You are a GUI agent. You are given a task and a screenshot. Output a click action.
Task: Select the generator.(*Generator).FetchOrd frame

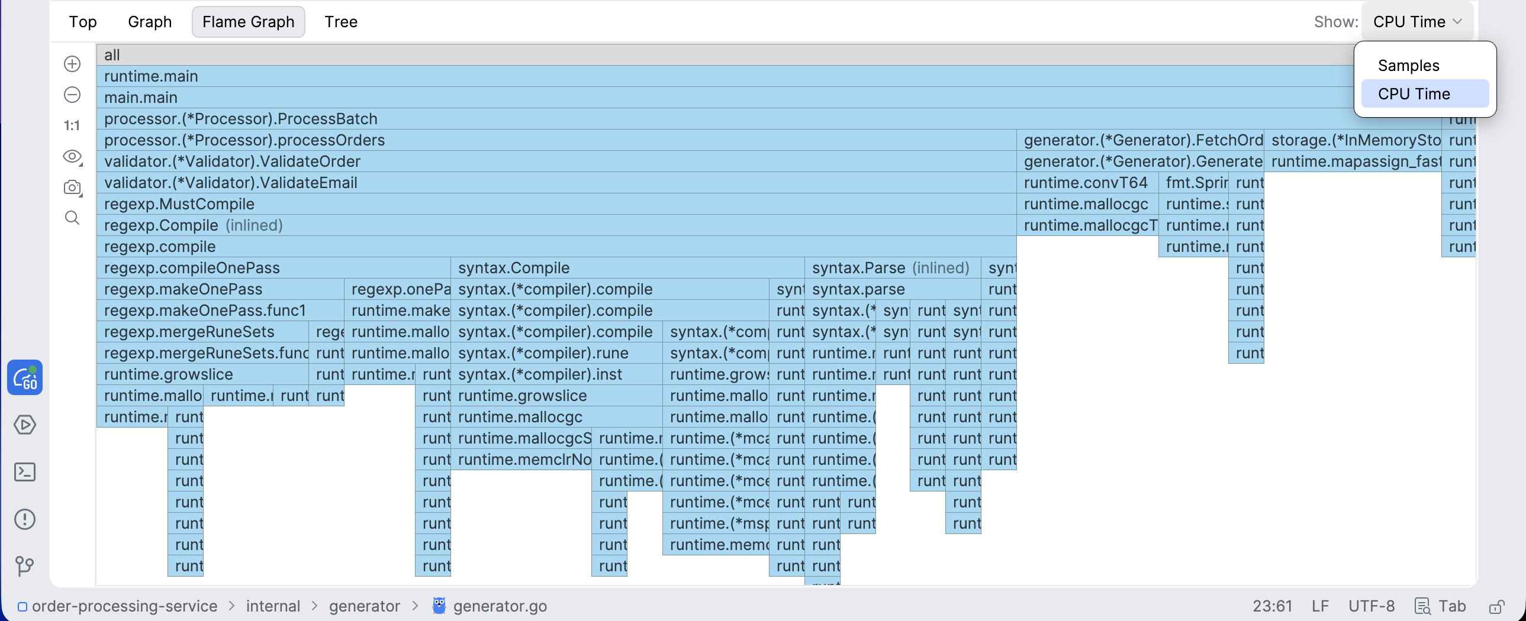1140,140
